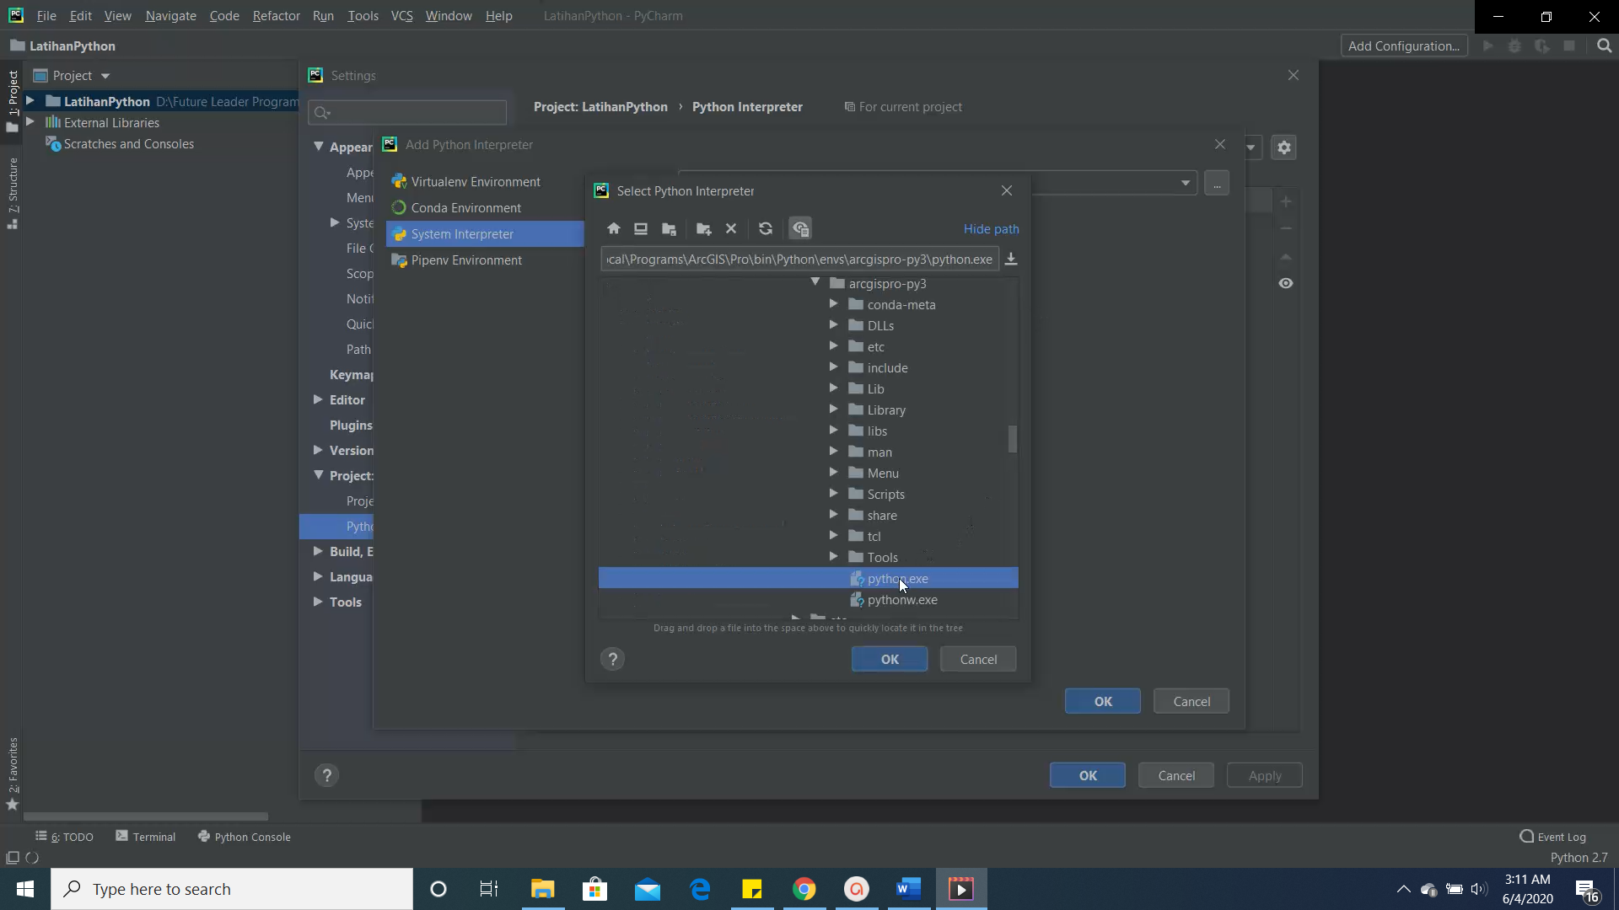Delete selected file icon in chooser
Image resolution: width=1619 pixels, height=910 pixels.
click(x=731, y=228)
